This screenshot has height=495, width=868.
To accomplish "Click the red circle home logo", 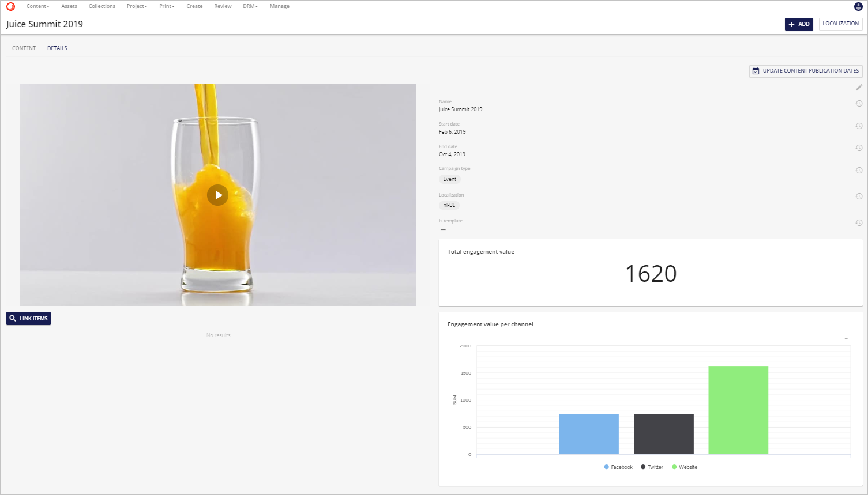I will pos(10,6).
